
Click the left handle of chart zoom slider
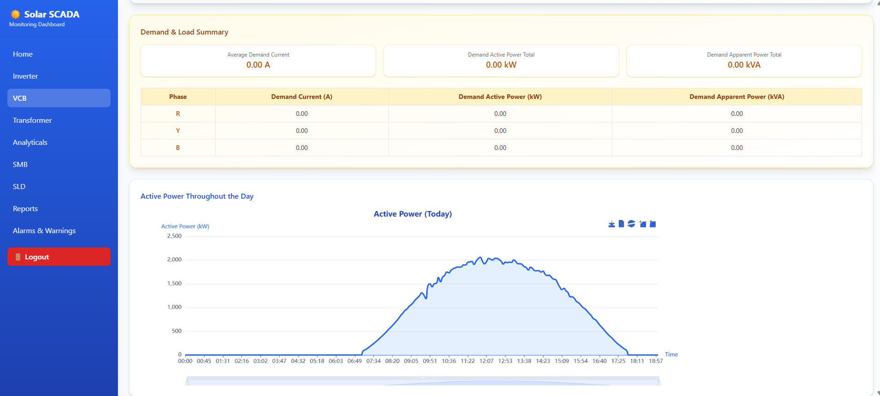187,381
